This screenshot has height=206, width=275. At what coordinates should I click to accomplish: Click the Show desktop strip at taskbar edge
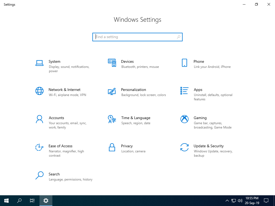pos(274,201)
